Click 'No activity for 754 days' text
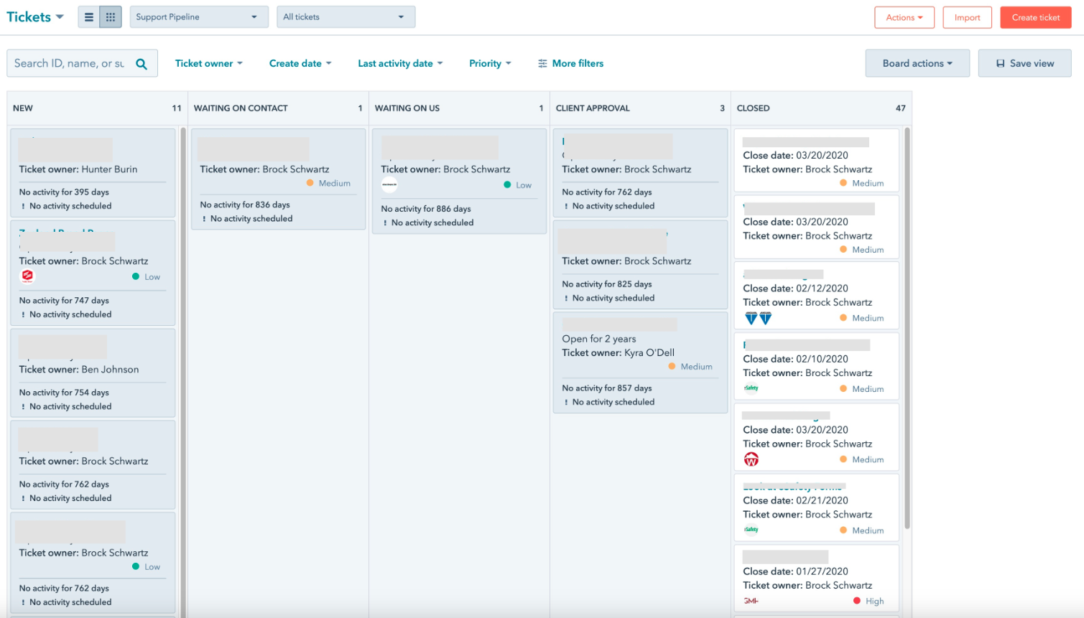Screen dimensions: 1084x618 pyautogui.click(x=64, y=392)
